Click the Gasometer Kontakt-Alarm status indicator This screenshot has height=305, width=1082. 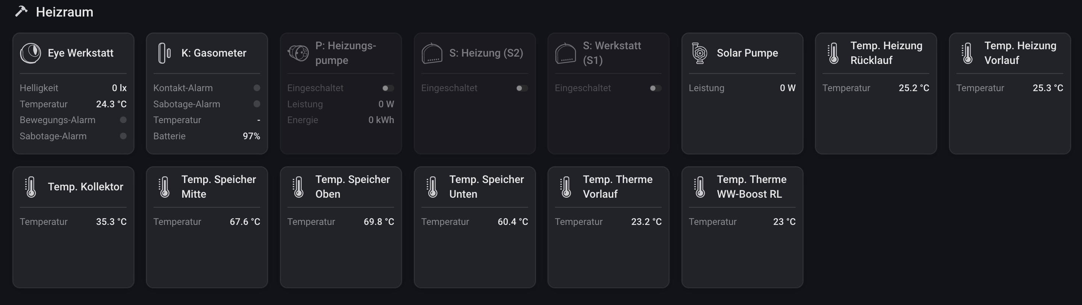point(257,88)
